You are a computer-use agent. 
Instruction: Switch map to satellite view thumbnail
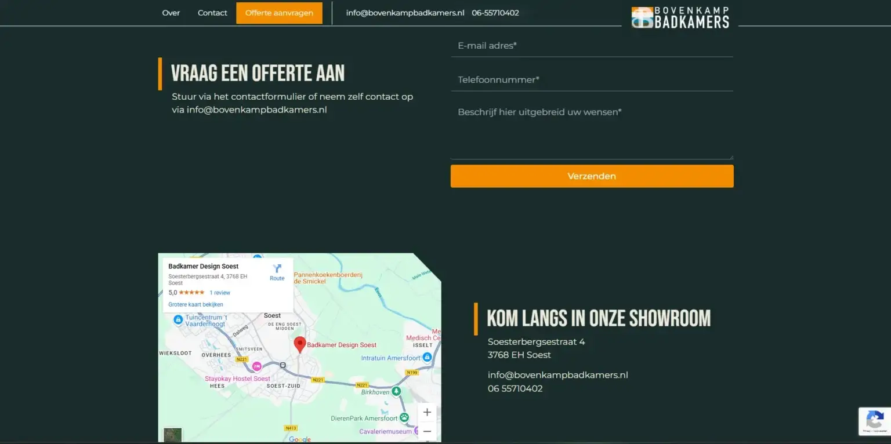pyautogui.click(x=172, y=435)
